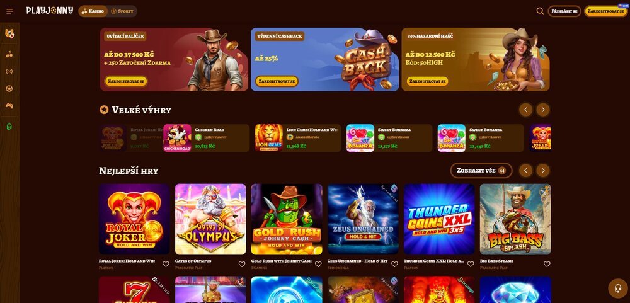
Task: Click Zaregistrovat se on cashback banner
Action: click(x=277, y=81)
